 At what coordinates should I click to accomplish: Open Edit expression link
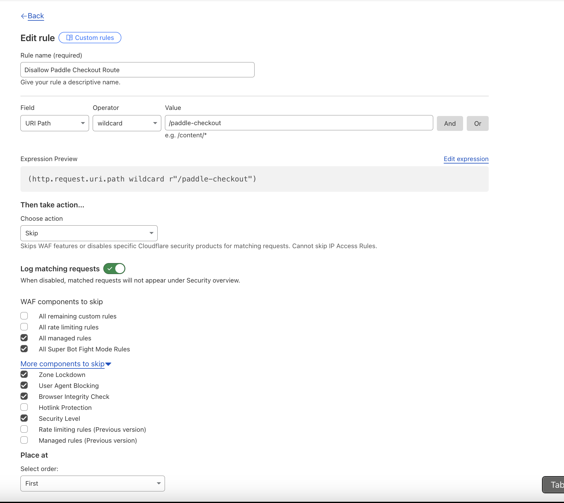466,159
